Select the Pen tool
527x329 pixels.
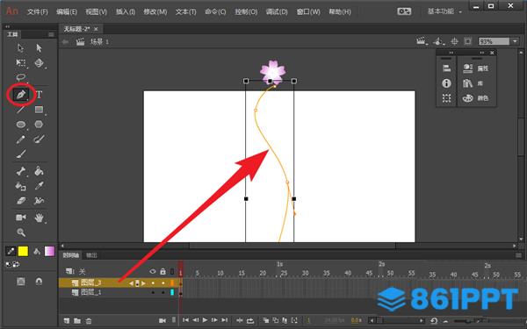tap(21, 95)
